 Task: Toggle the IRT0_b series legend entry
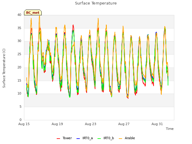(106, 138)
